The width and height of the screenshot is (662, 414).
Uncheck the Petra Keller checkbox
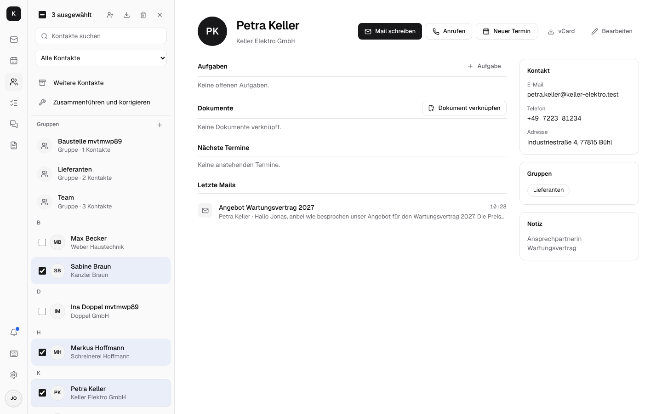[42, 393]
